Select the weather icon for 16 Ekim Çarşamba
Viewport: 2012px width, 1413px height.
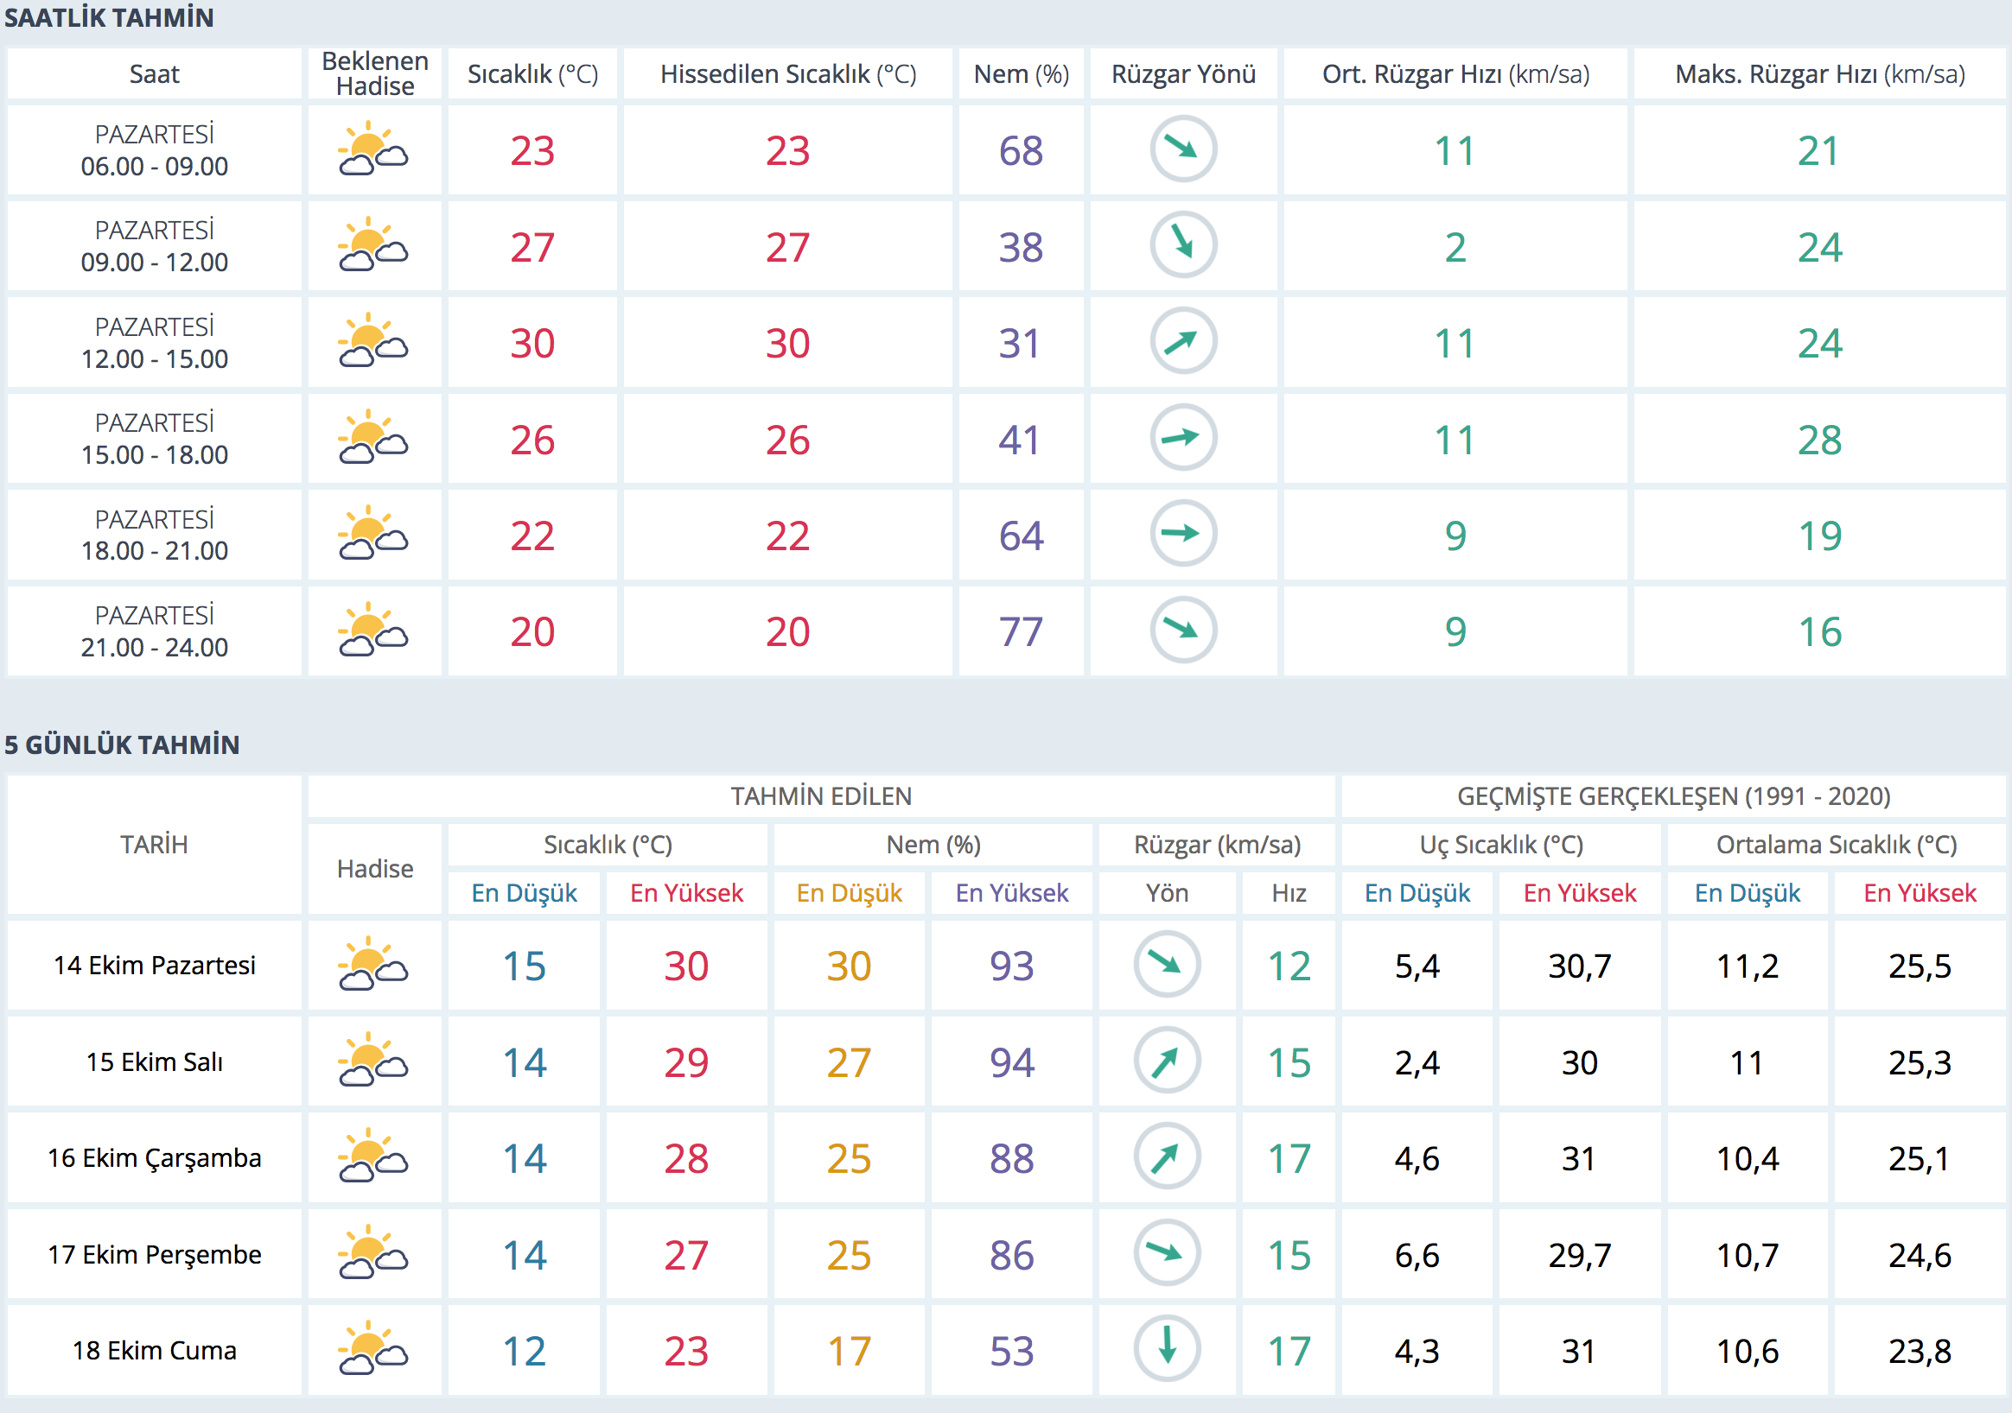pyautogui.click(x=374, y=1157)
